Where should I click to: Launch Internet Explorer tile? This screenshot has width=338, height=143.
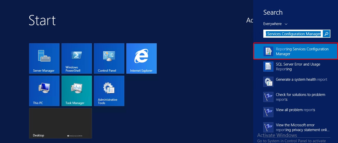[141, 58]
